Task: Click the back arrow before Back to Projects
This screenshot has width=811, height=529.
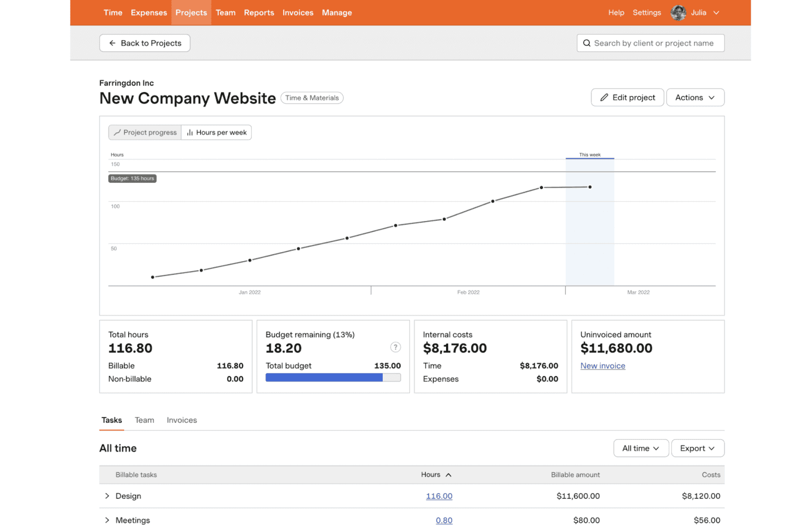Action: (x=112, y=43)
